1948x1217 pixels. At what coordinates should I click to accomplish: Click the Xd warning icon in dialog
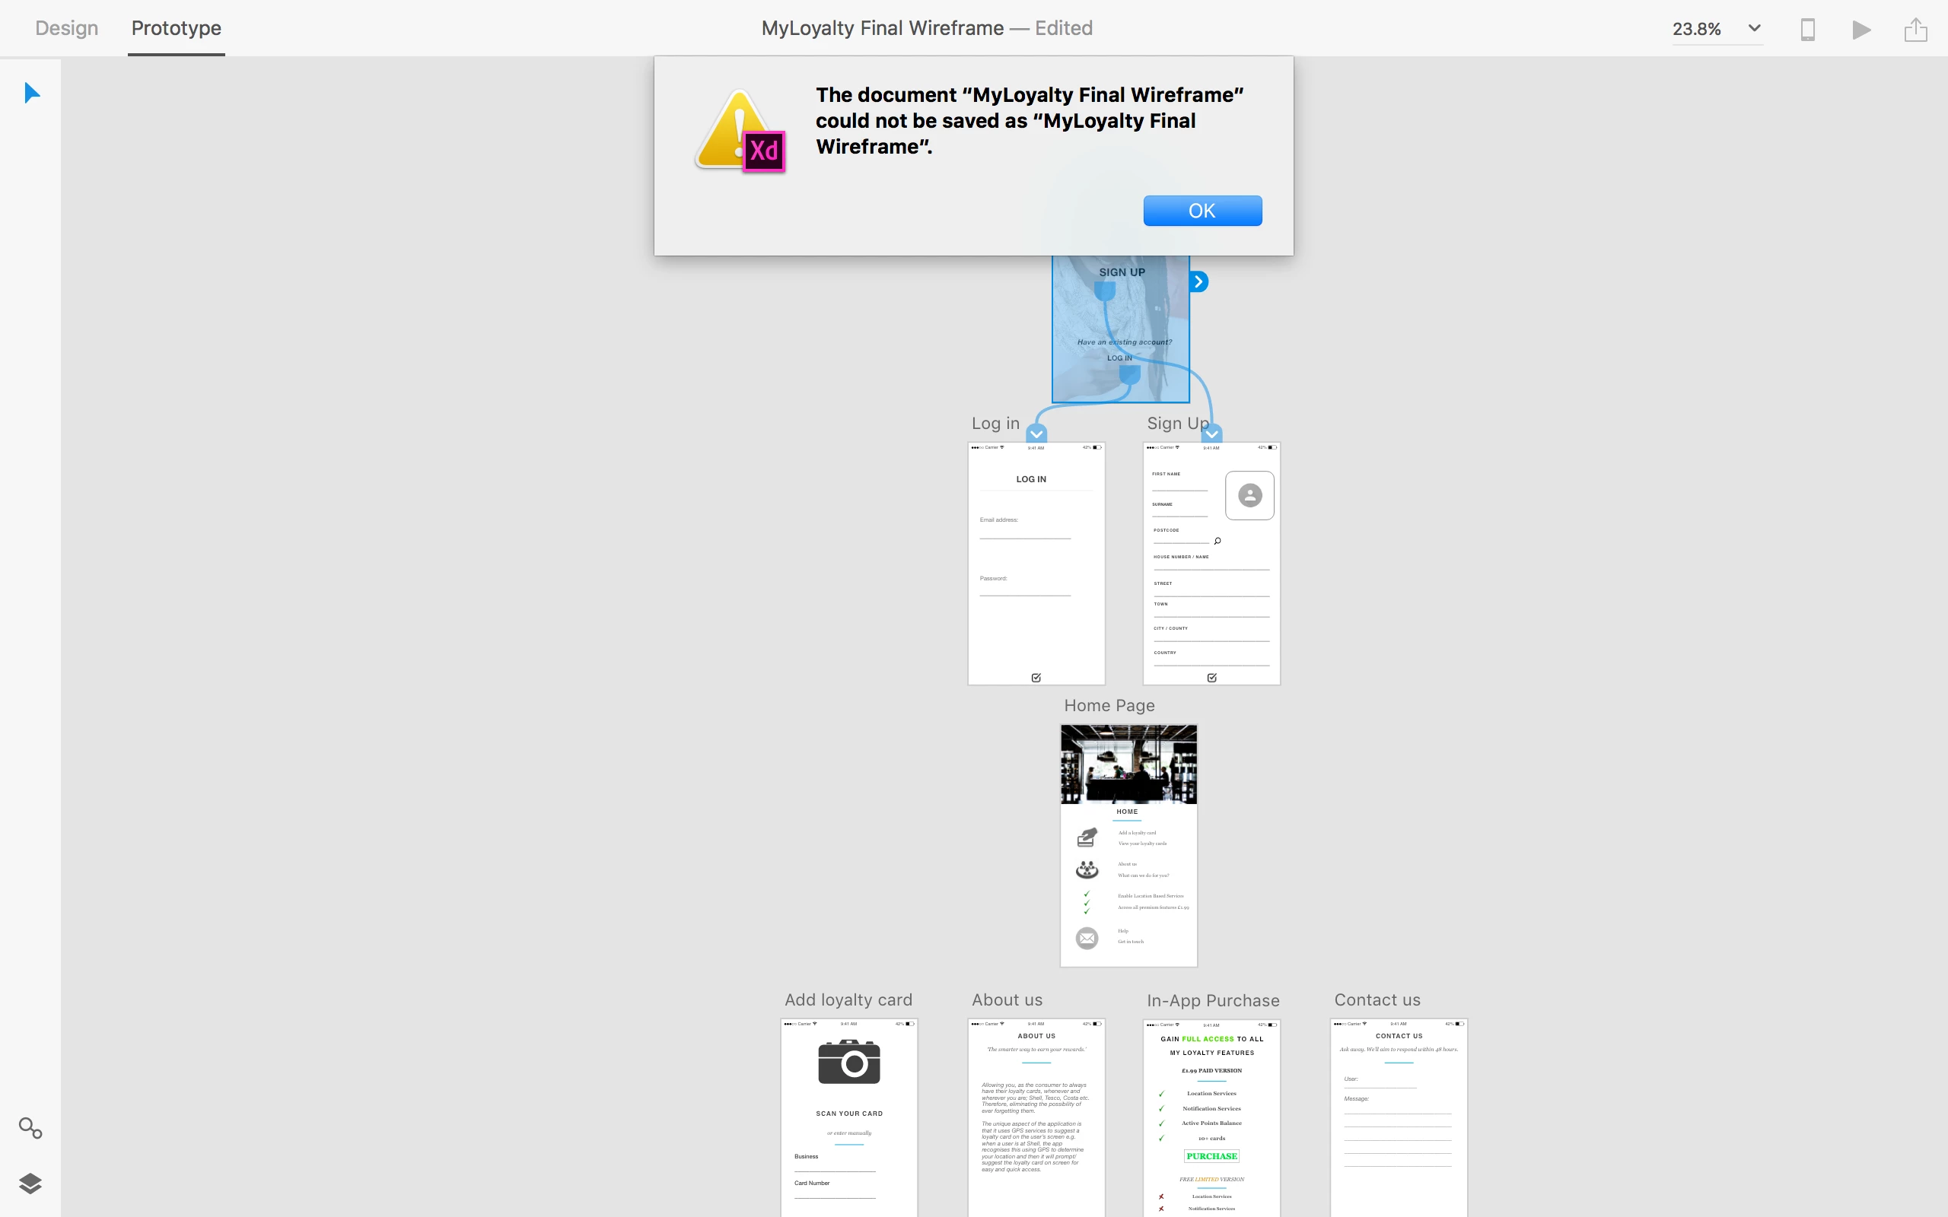[x=740, y=131]
